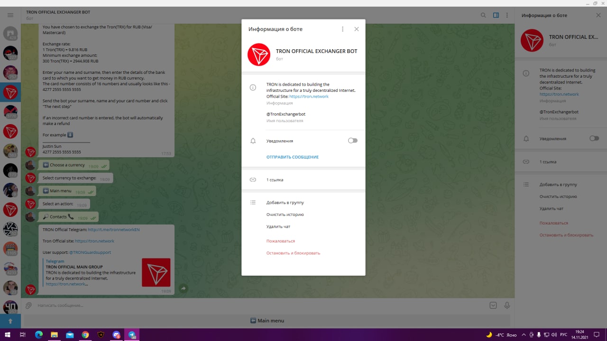Click the info circle icon in the dialog
This screenshot has height=341, width=607.
click(x=253, y=88)
